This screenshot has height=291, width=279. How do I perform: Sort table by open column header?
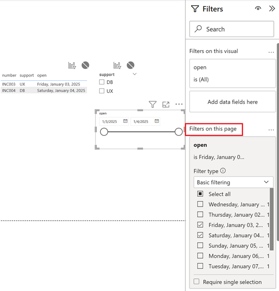pyautogui.click(x=42, y=76)
